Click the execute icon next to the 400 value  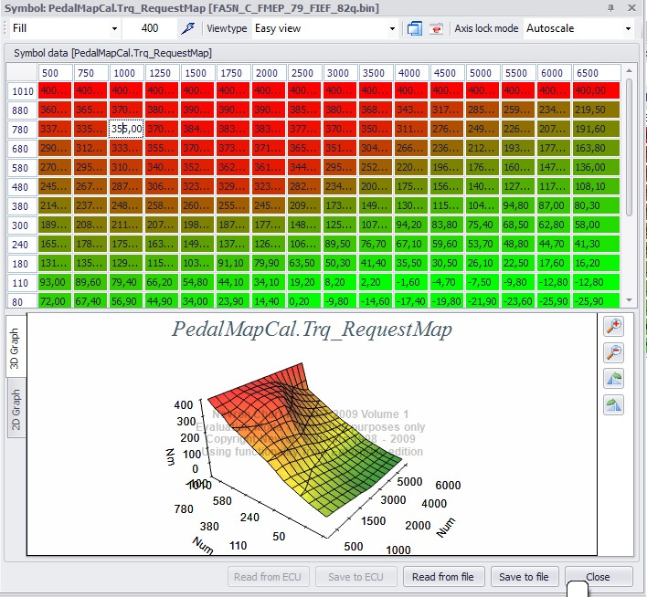(187, 28)
